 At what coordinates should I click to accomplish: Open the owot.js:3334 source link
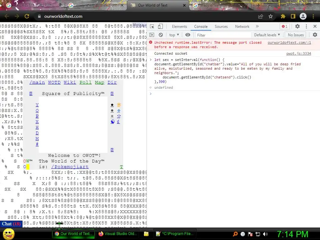pos(298,53)
